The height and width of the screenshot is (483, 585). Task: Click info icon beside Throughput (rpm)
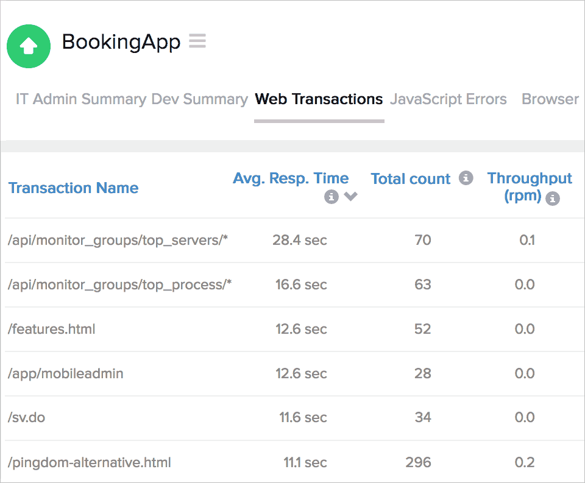(x=552, y=199)
